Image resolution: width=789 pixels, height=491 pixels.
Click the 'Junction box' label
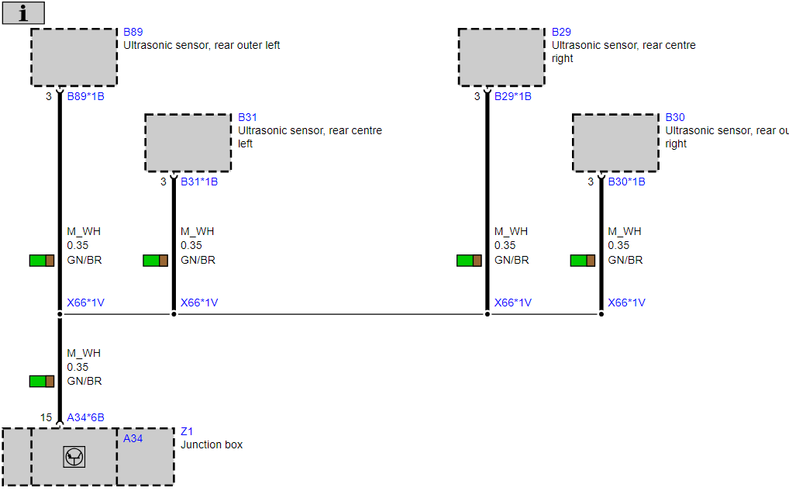pyautogui.click(x=212, y=444)
